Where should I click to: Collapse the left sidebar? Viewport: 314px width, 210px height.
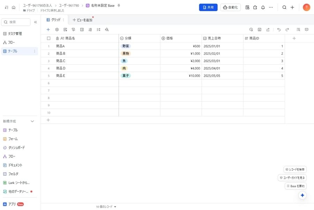pos(35,22)
